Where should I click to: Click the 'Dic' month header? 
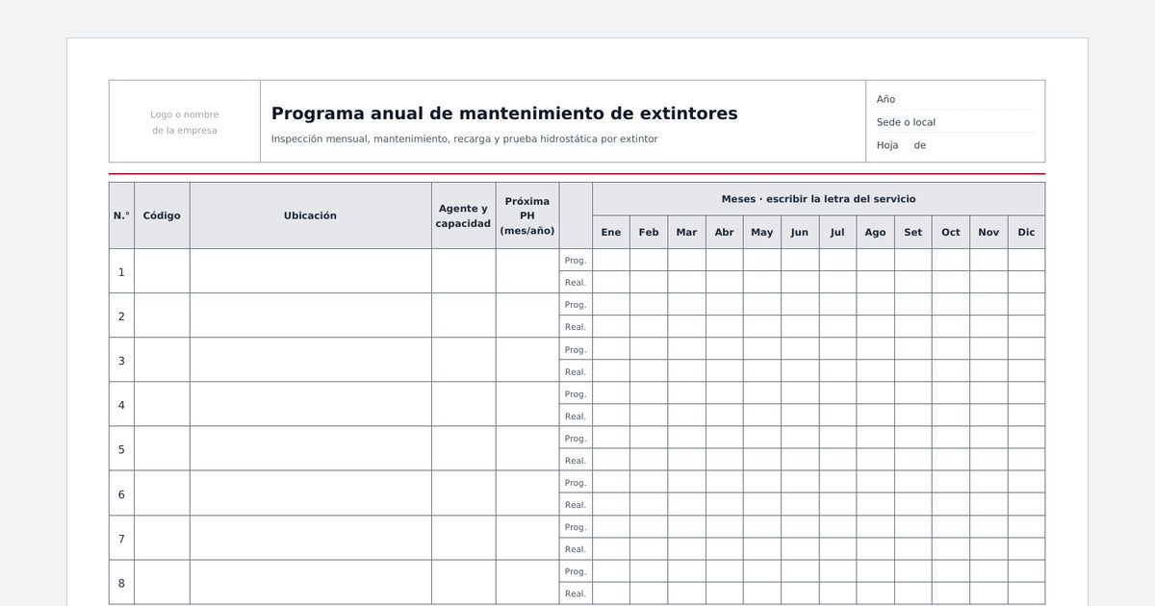(1027, 232)
